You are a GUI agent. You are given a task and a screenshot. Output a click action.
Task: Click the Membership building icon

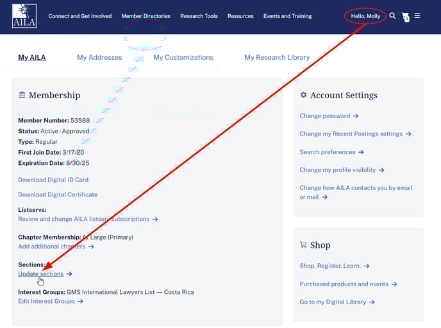(x=22, y=95)
